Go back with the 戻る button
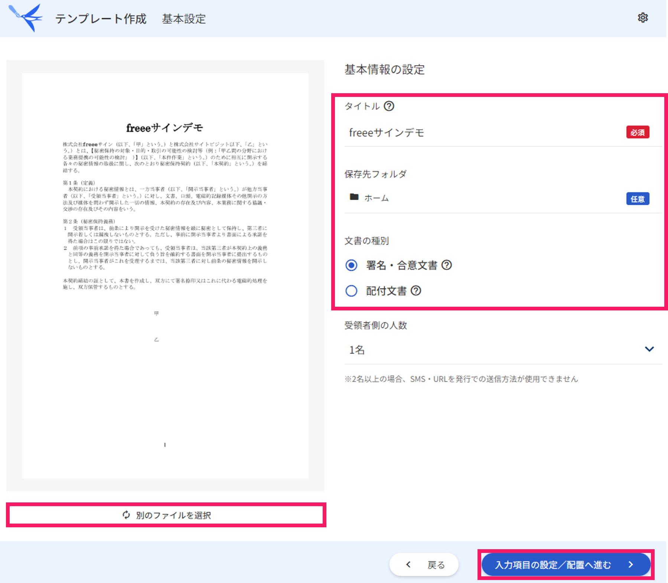Image resolution: width=668 pixels, height=583 pixels. [424, 565]
